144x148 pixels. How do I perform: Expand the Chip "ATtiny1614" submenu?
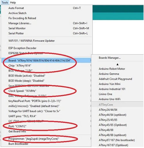tap(47, 66)
